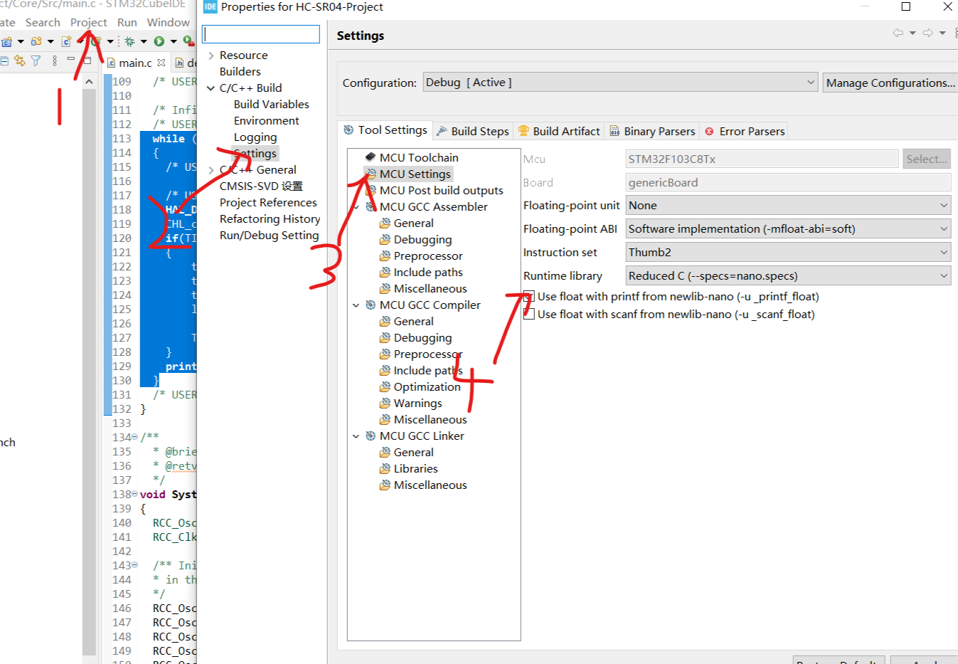Screen dimensions: 958x664
Task: Click the Include paths icon under Assembler
Action: click(385, 272)
